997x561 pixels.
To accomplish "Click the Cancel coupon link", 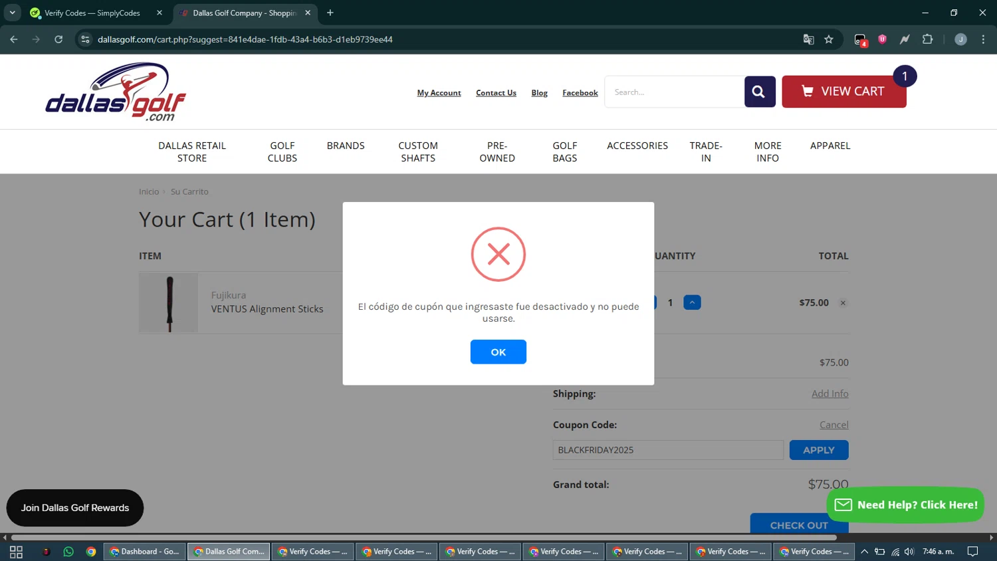I will point(834,425).
